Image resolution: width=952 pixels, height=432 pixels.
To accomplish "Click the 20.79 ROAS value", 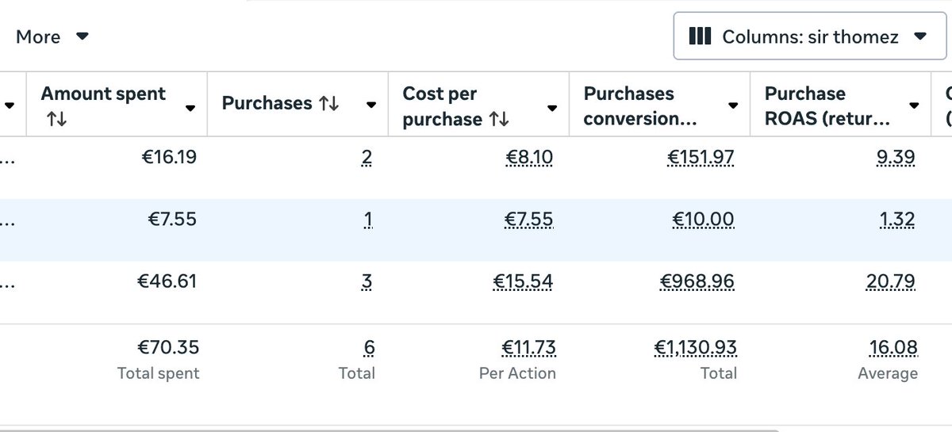I will point(892,281).
